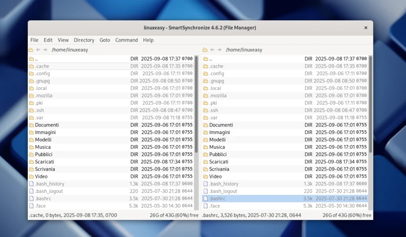The image size is (406, 237).
Task: Open the Help menu
Action: pos(148,40)
